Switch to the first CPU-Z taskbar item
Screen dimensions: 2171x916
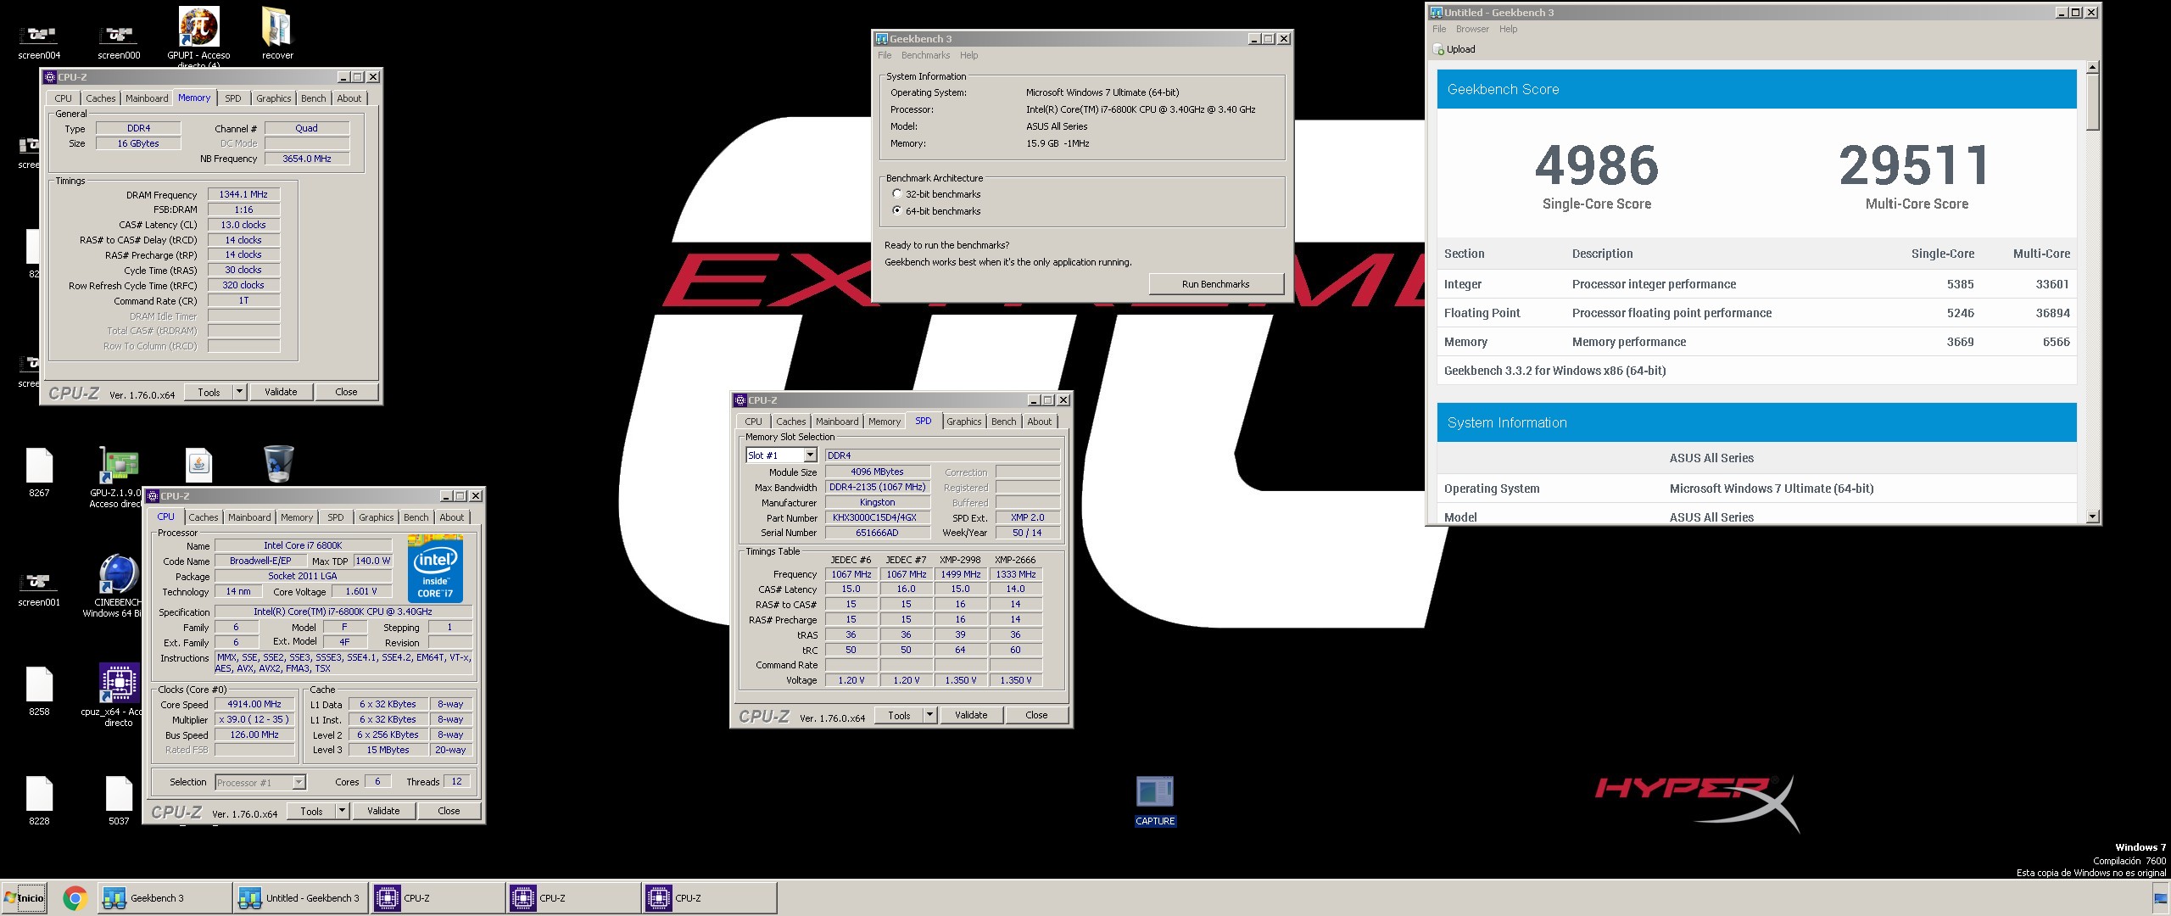(x=438, y=898)
